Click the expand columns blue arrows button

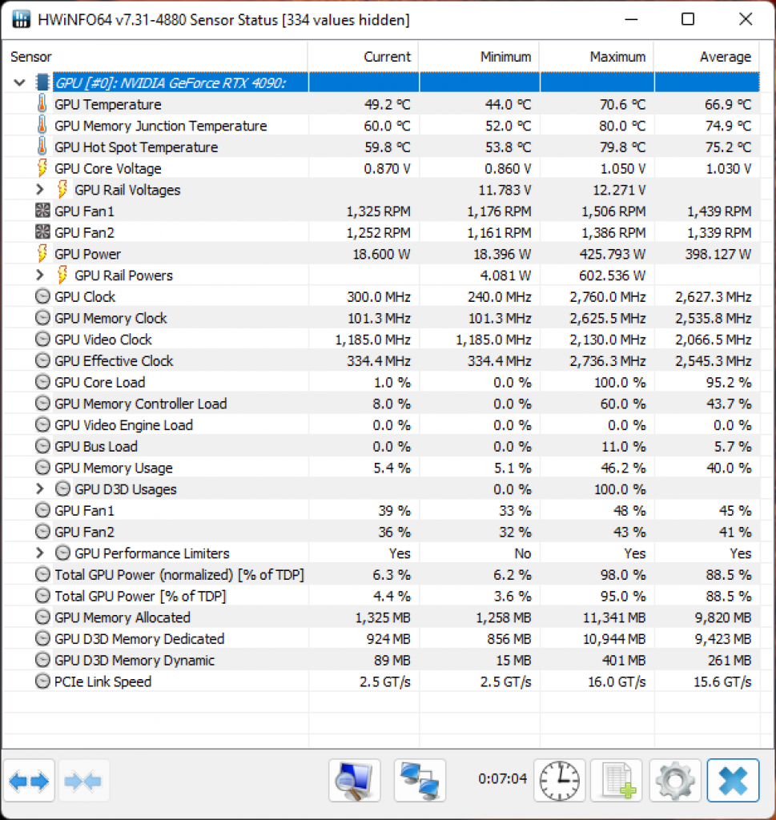(29, 782)
